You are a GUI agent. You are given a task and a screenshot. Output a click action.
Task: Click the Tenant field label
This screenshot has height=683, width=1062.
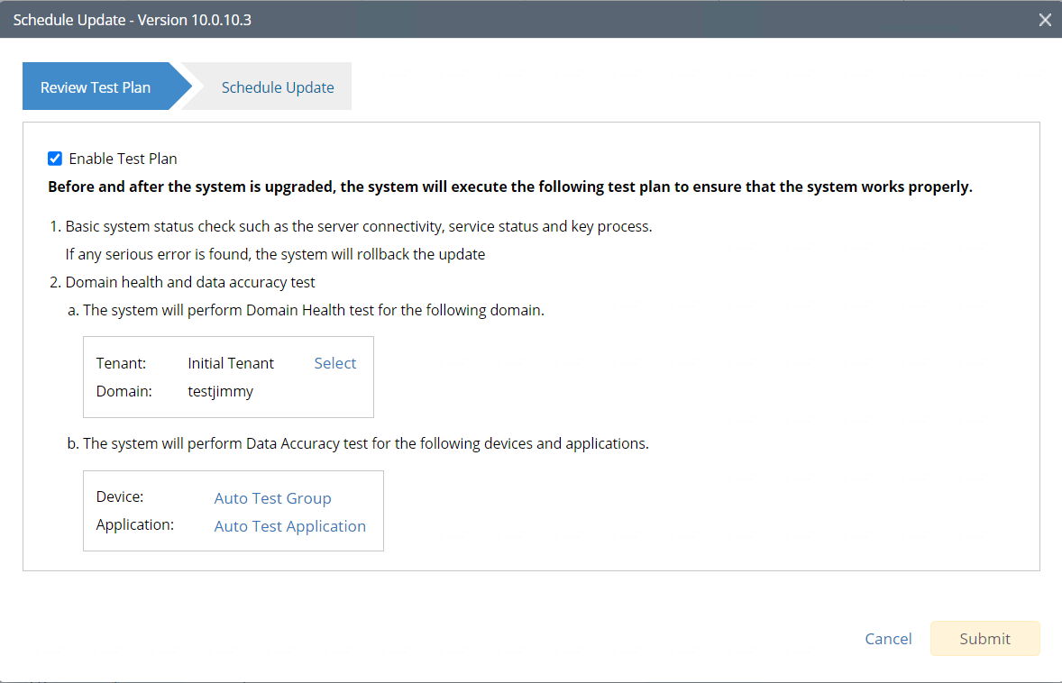pos(121,363)
